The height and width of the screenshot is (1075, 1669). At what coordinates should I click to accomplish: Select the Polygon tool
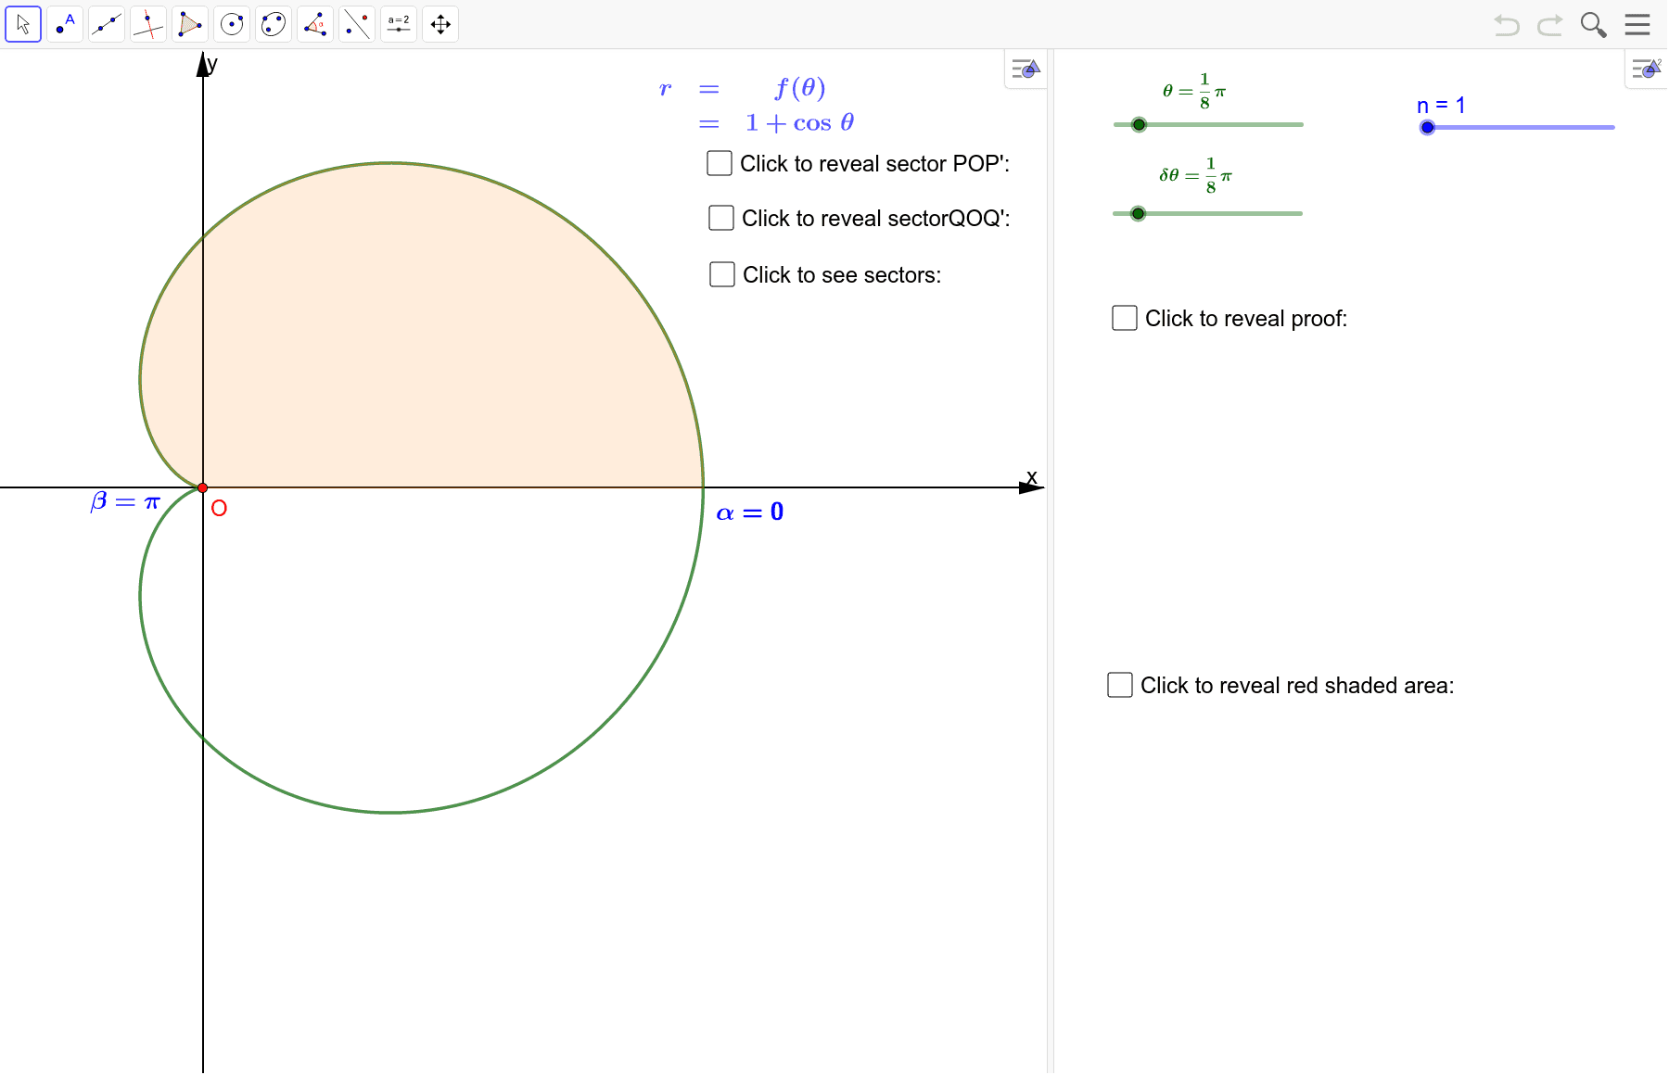pyautogui.click(x=190, y=24)
